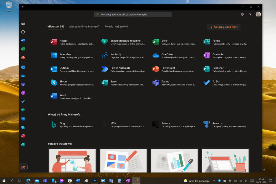Image resolution: width=276 pixels, height=184 pixels.
Task: Open Family Safety heart icon in sidebar
Action: click(x=23, y=110)
